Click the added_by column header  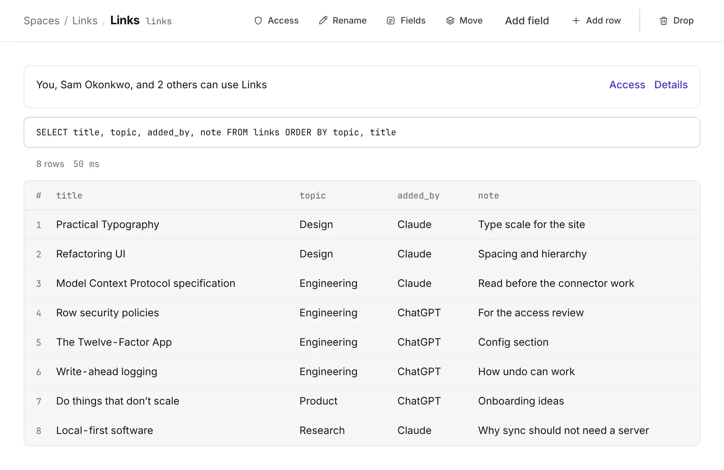point(419,196)
